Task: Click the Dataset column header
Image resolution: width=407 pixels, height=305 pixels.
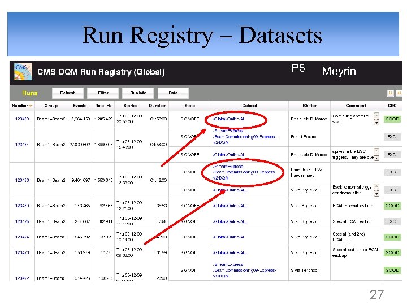Action: coord(250,106)
